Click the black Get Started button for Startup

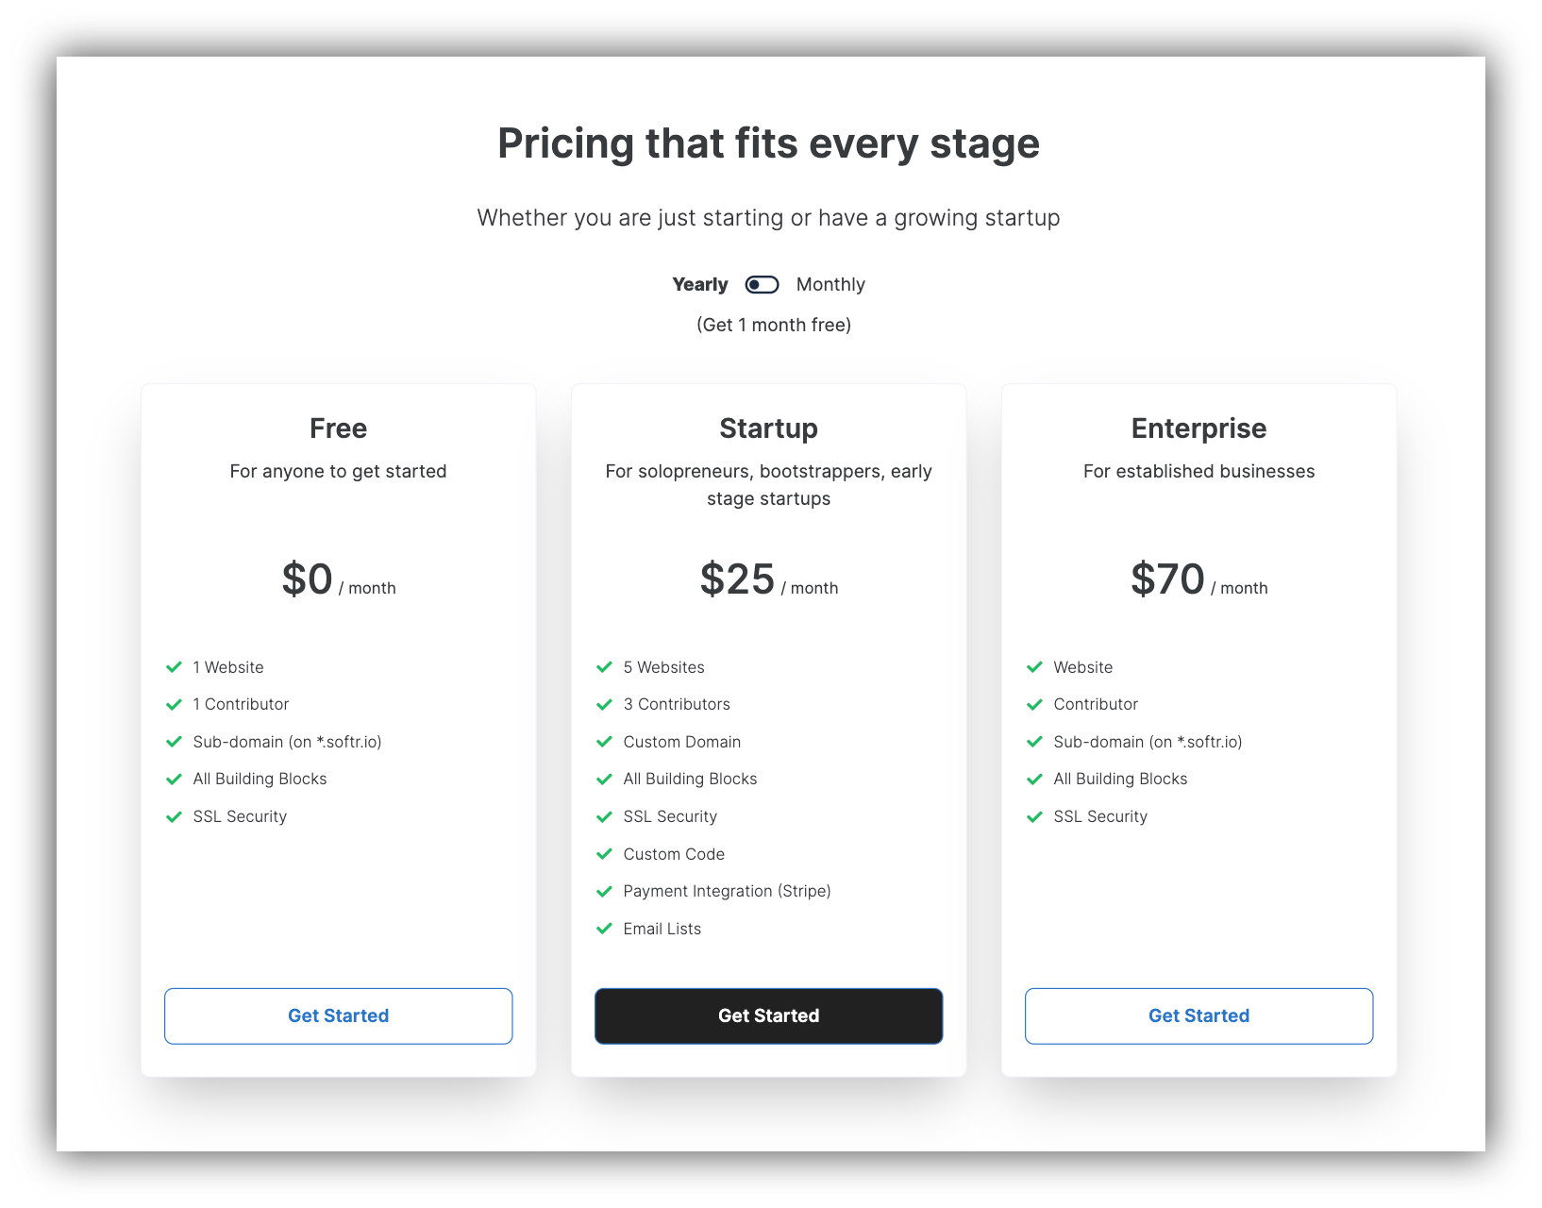coord(768,1015)
